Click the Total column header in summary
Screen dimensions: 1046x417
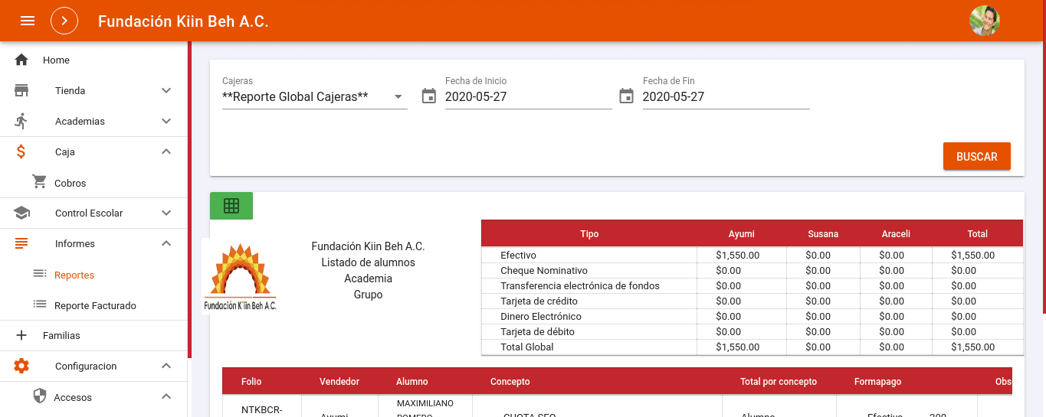[977, 234]
